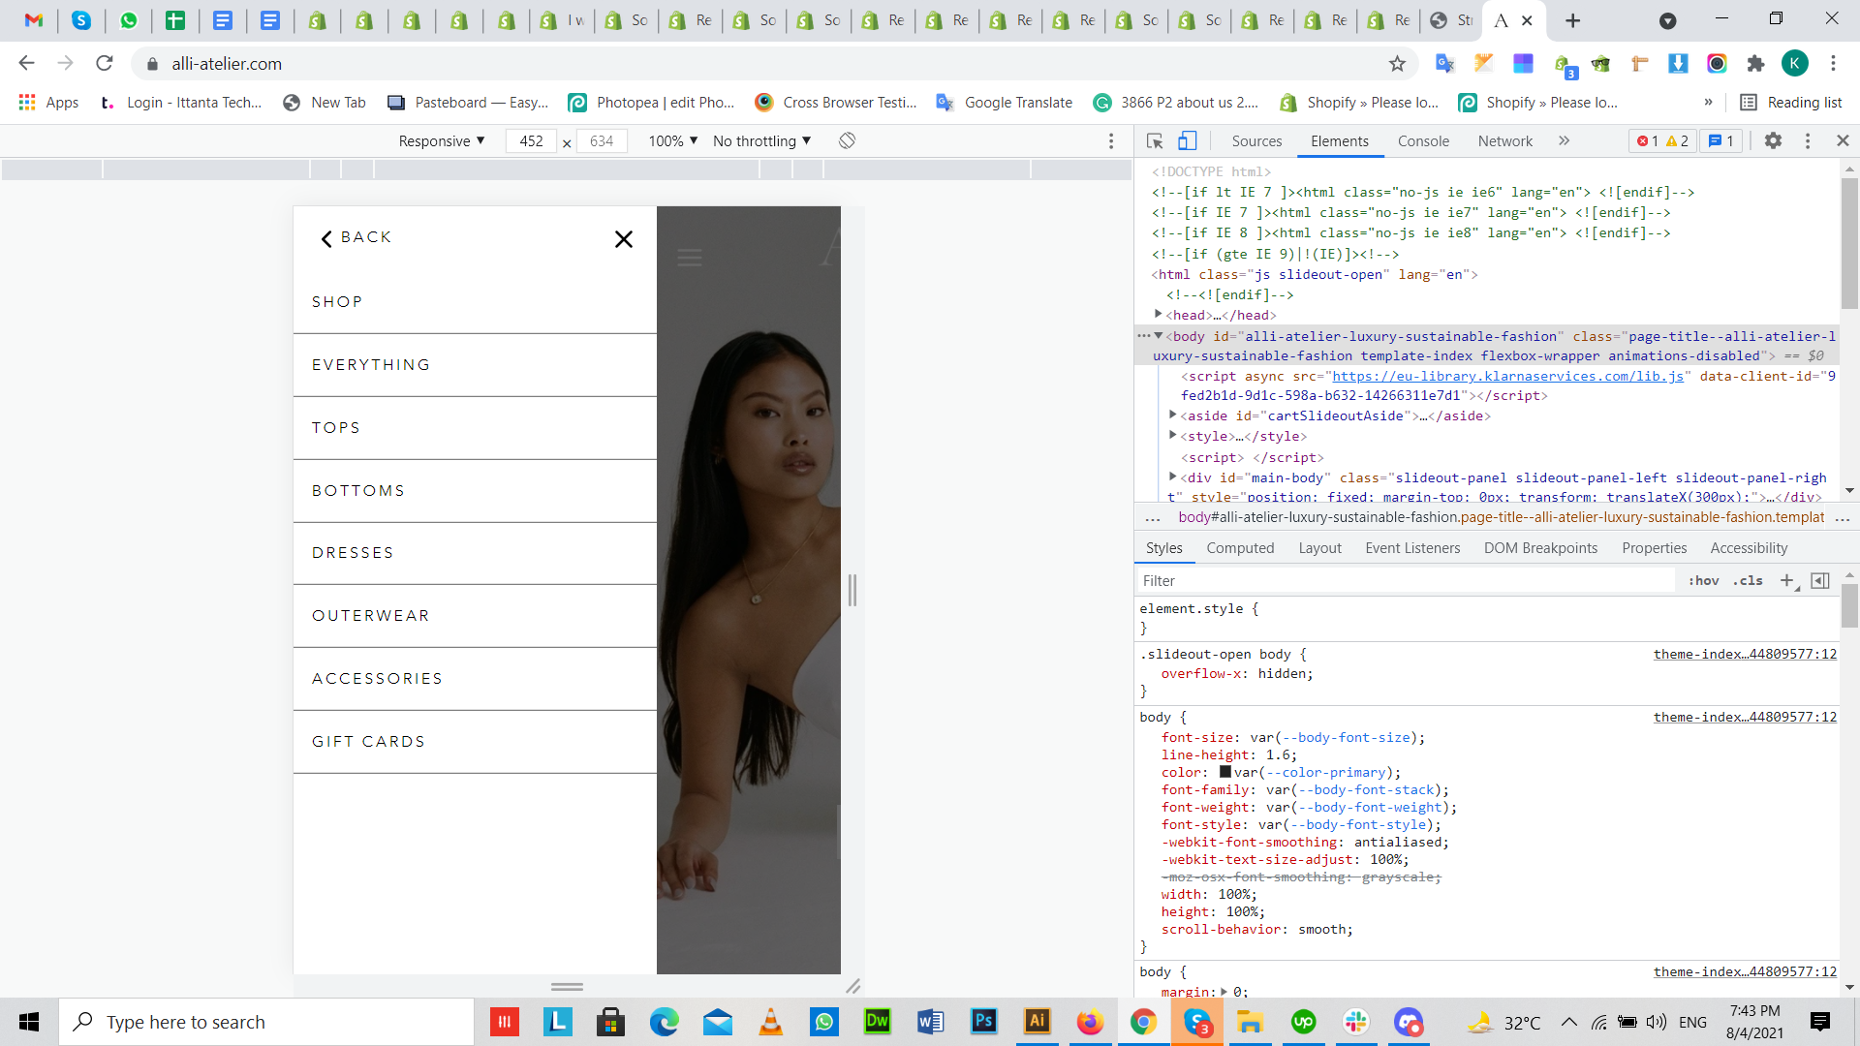This screenshot has height=1046, width=1860.
Task: Toggle the :hov element state button
Action: click(1703, 580)
